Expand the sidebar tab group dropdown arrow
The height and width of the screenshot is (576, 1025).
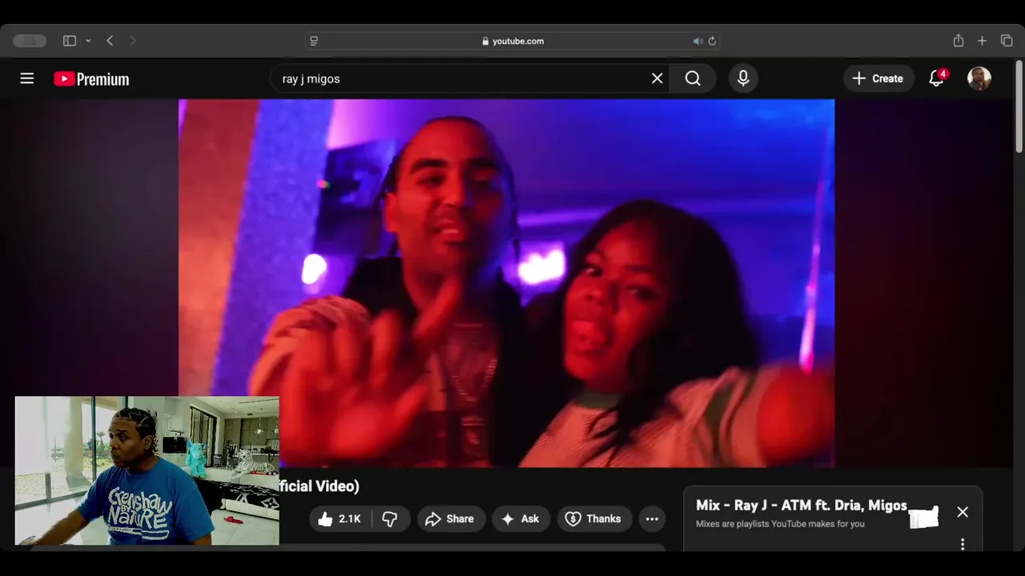[x=88, y=41]
